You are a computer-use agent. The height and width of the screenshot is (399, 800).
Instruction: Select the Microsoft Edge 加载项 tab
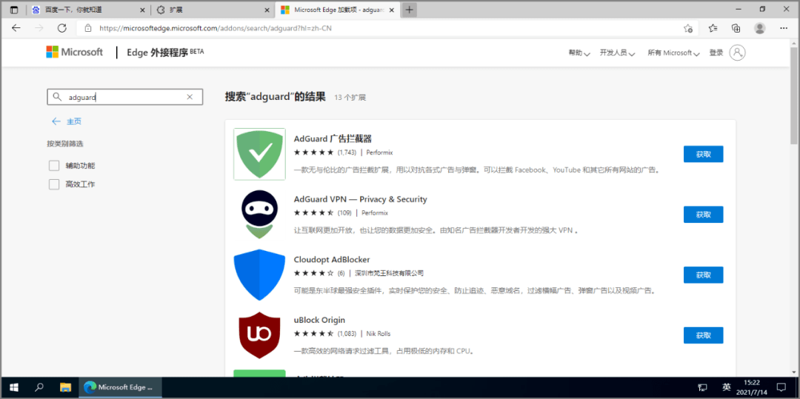[338, 10]
